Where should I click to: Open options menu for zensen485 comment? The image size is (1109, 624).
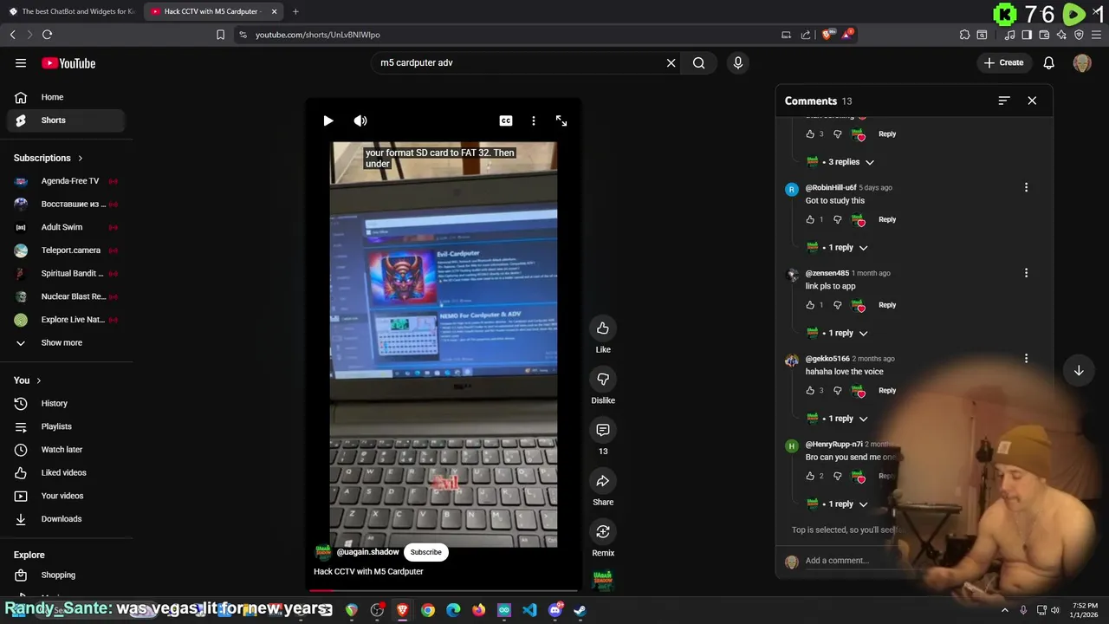pyautogui.click(x=1026, y=273)
